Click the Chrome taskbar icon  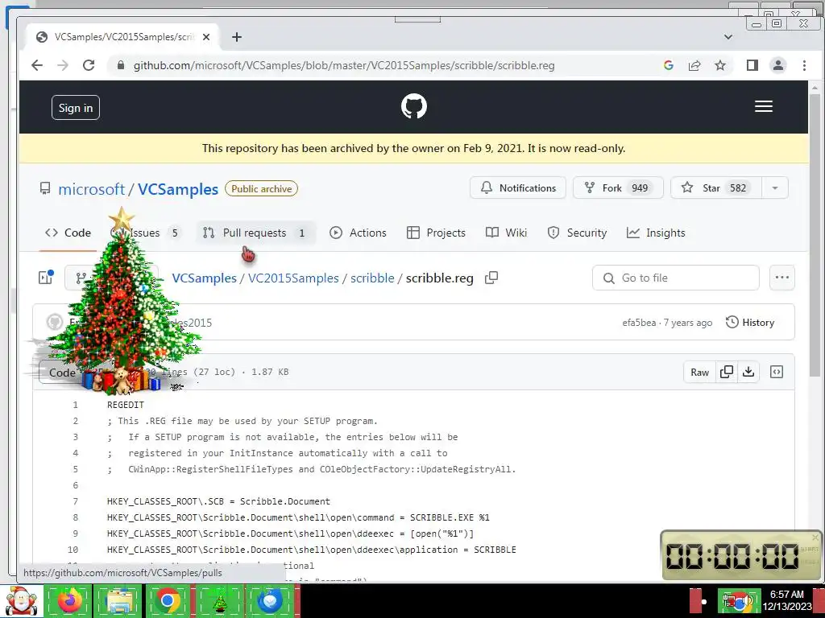coord(168,600)
